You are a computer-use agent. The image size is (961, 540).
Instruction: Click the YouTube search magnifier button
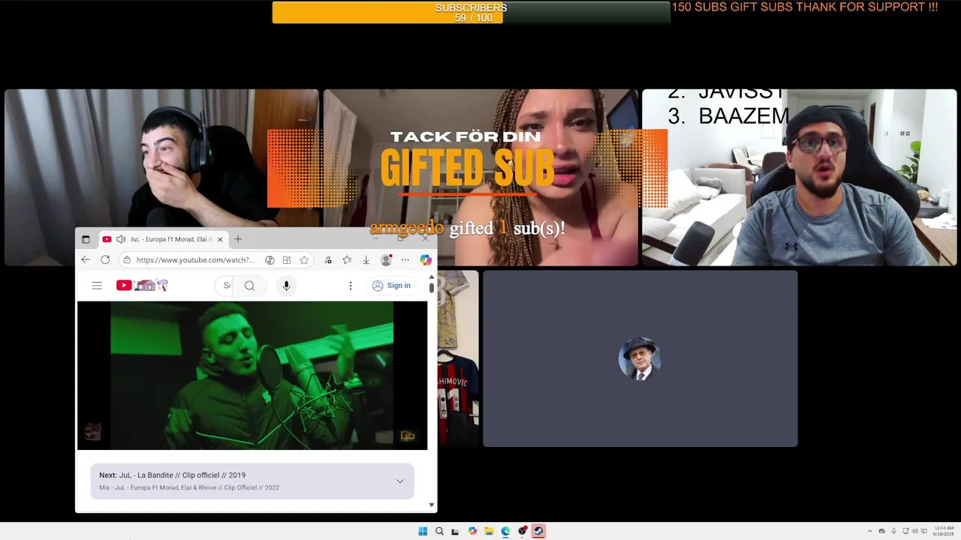coord(250,286)
